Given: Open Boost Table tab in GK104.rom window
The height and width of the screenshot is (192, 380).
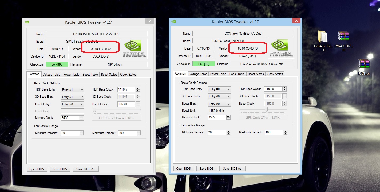Looking at the screenshot, I should (90, 75).
